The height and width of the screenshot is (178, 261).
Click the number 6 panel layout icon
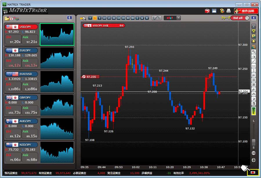pyautogui.click(x=69, y=18)
